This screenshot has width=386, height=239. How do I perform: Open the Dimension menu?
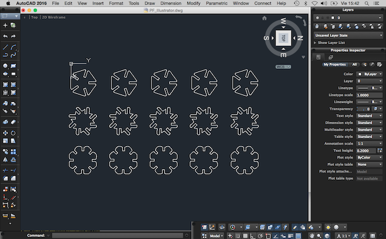click(x=171, y=3)
